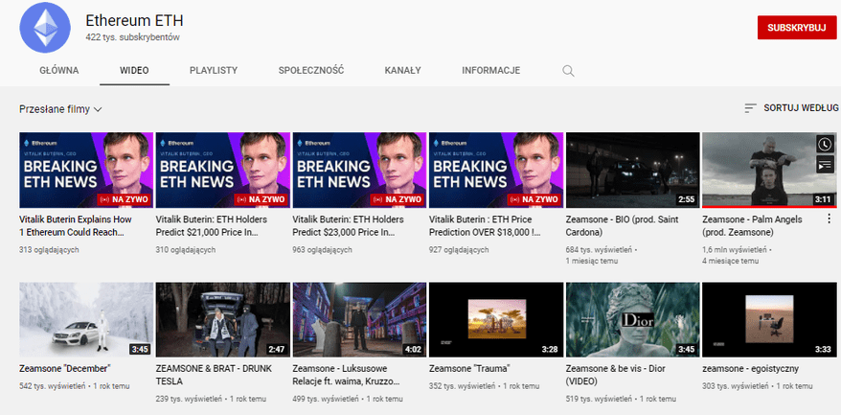Switch to the GŁÓWNA tab
The image size is (841, 415).
tap(59, 70)
